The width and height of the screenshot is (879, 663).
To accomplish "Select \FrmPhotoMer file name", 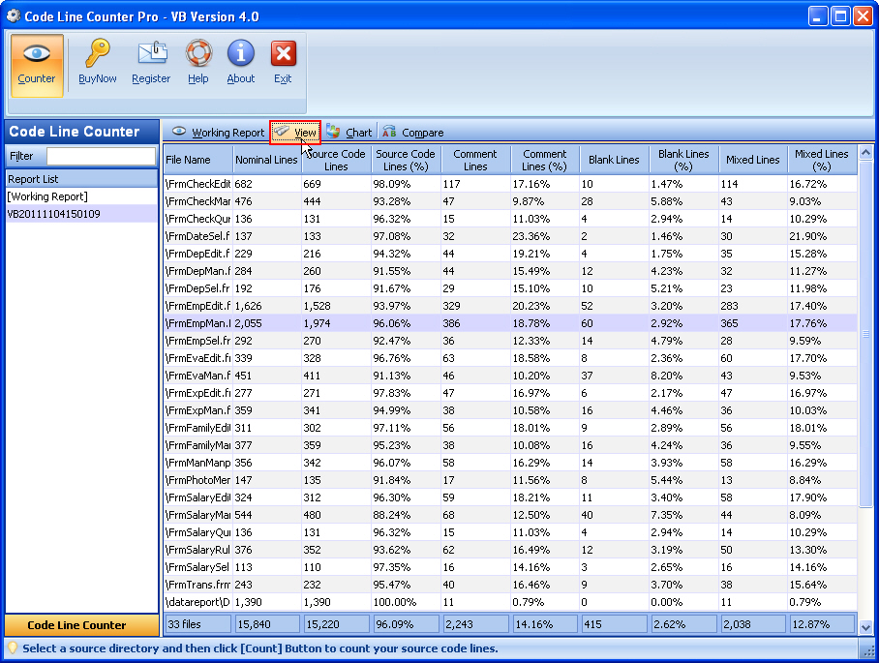I will tap(197, 480).
